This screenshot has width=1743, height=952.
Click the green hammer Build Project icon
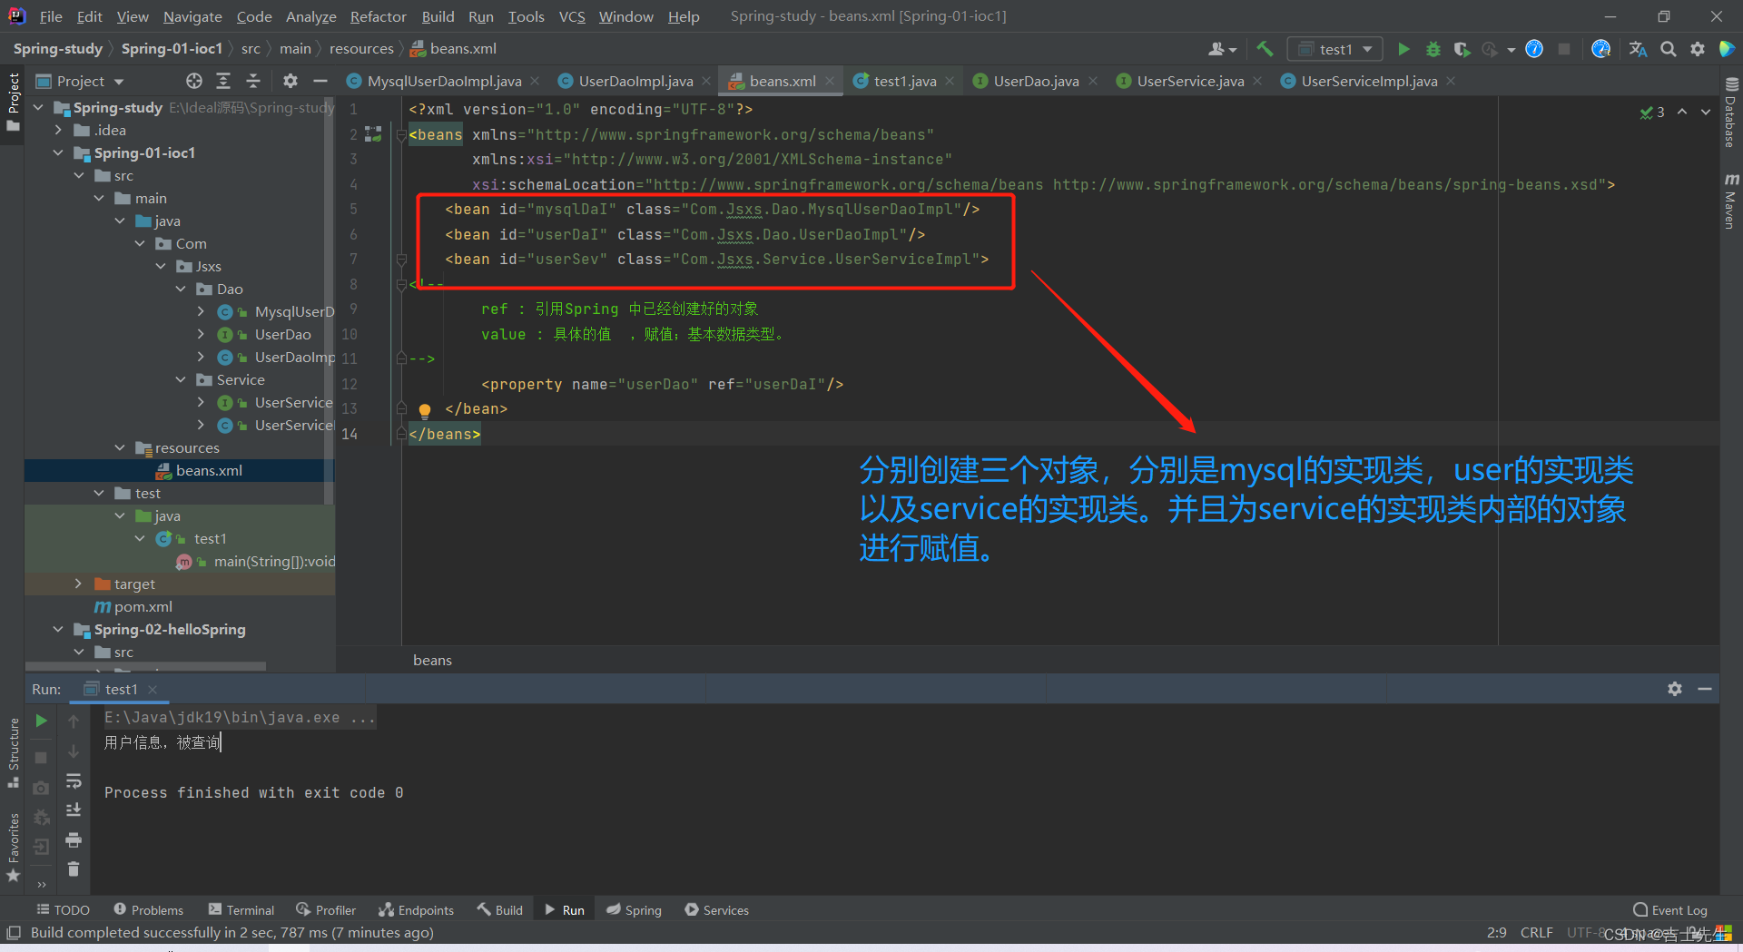[x=1265, y=49]
